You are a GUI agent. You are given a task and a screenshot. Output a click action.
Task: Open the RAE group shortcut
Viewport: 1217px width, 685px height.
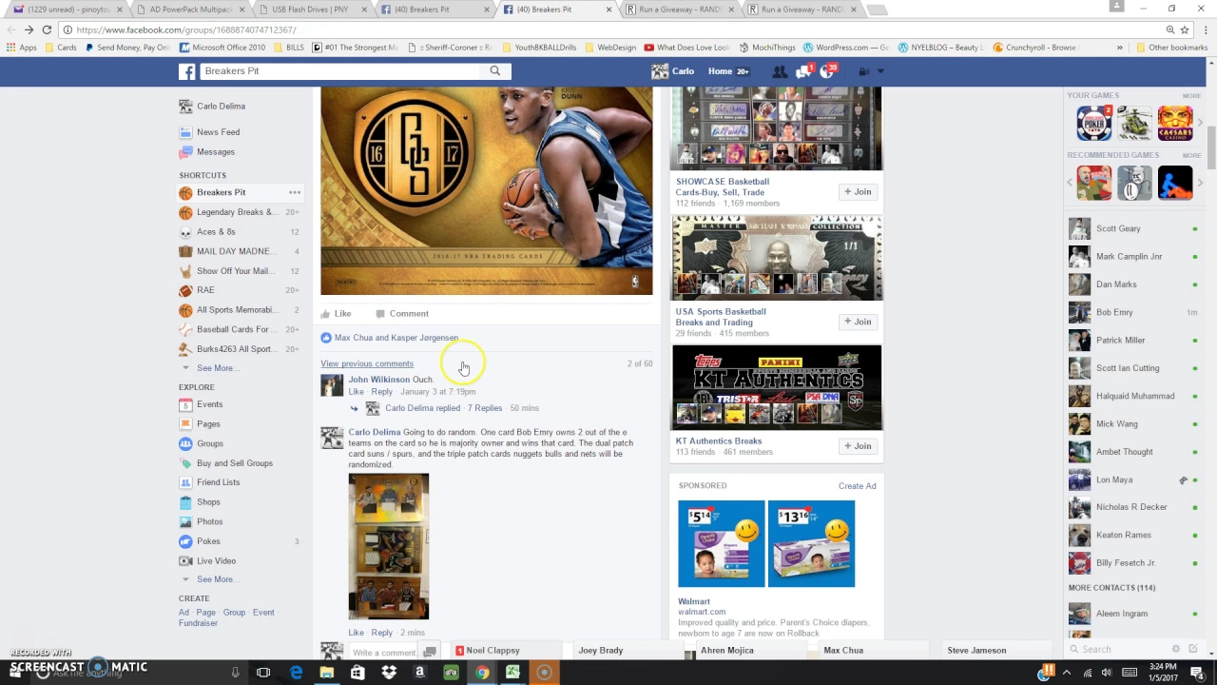coord(205,290)
